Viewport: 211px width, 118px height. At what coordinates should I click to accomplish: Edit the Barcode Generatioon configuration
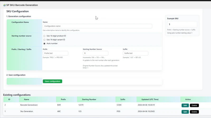point(185,105)
